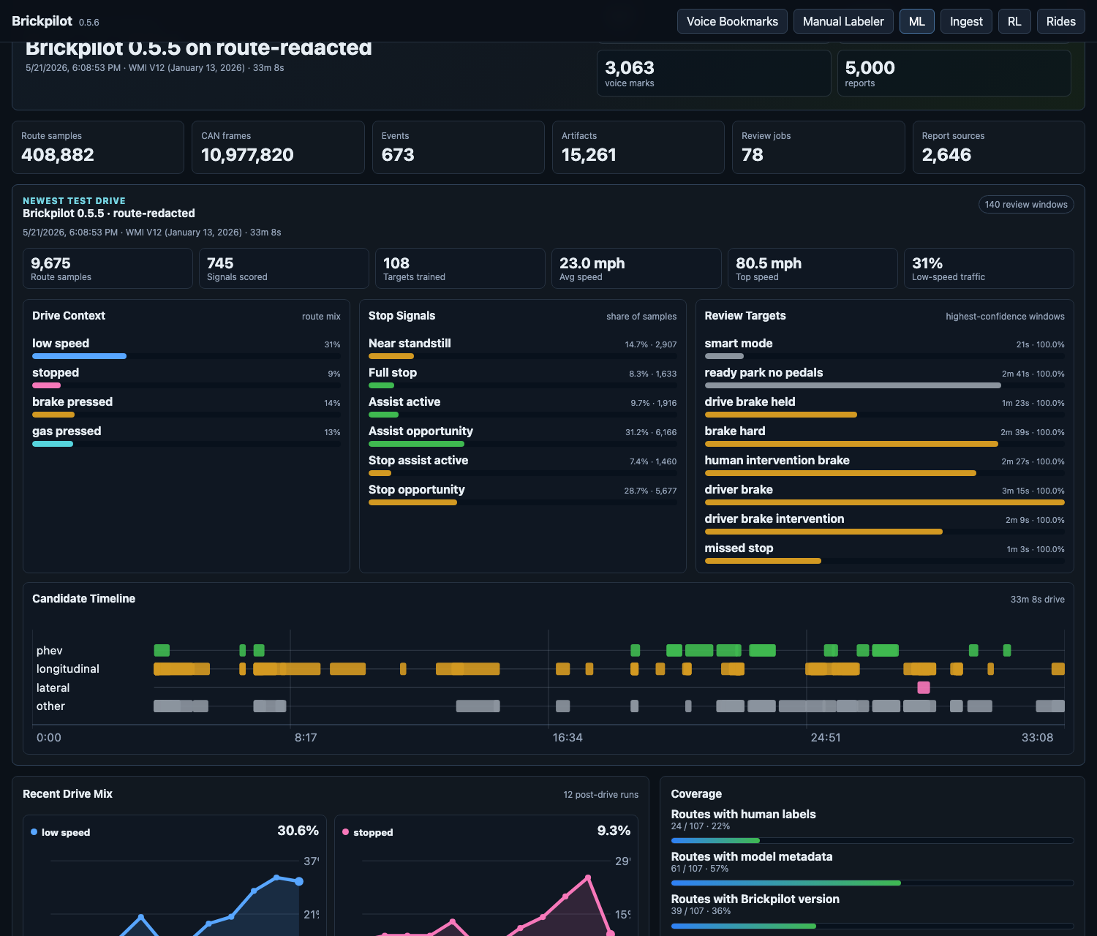The image size is (1097, 936).
Task: Open the 3,063 voice marks card
Action: (x=714, y=73)
